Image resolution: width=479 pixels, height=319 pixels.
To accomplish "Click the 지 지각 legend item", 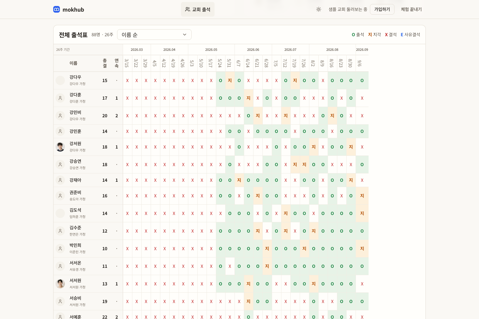I will [375, 35].
